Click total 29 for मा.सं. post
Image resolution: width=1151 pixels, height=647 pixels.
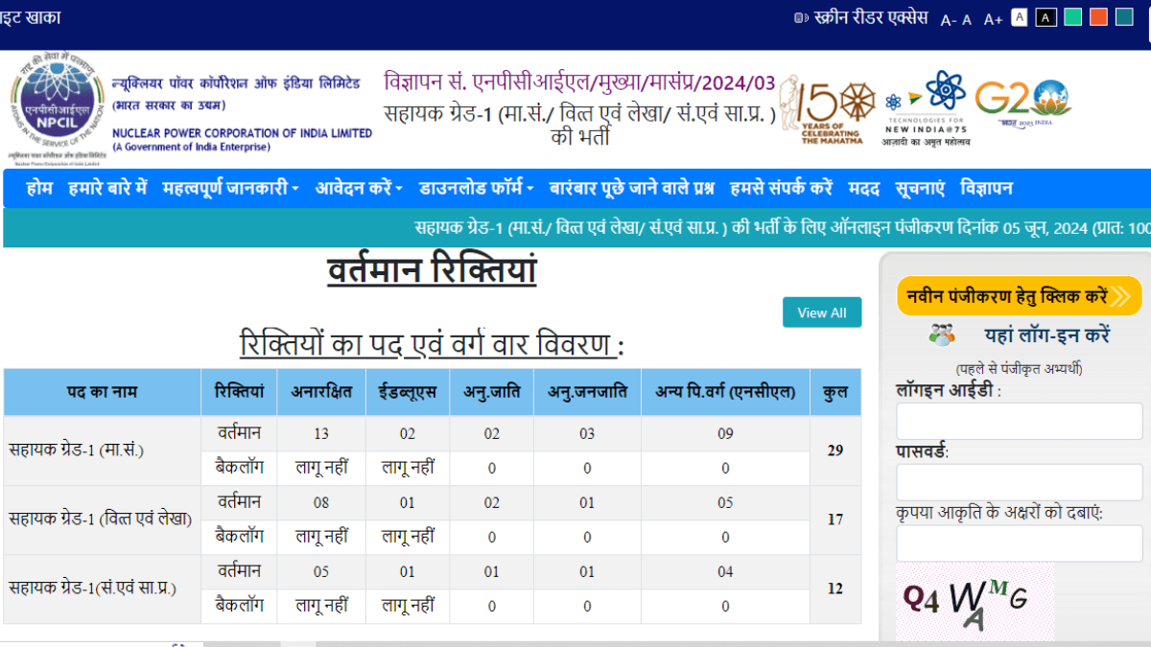[835, 451]
